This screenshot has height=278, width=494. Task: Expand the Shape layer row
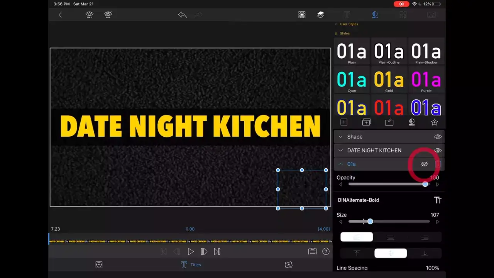(x=340, y=137)
